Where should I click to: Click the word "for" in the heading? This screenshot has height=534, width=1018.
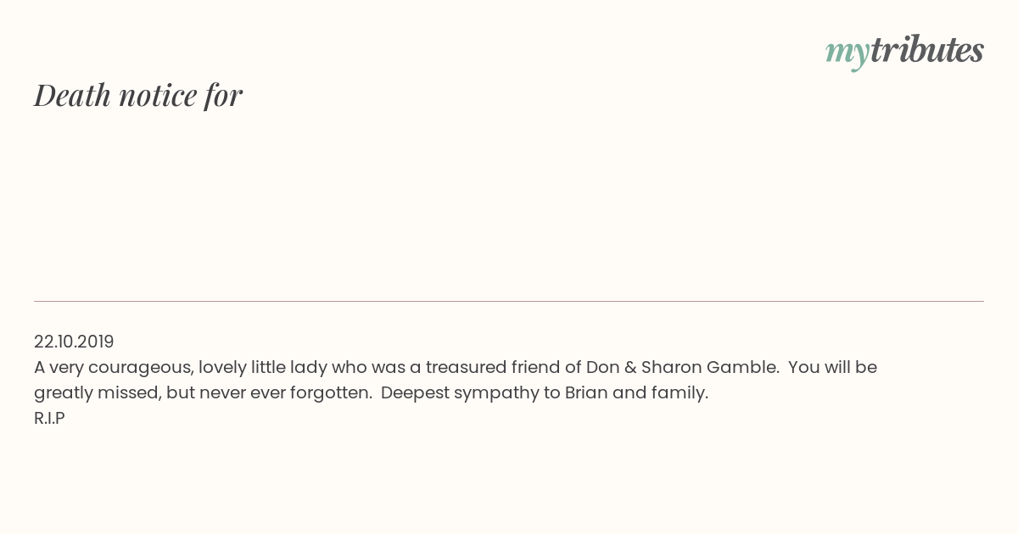click(223, 95)
